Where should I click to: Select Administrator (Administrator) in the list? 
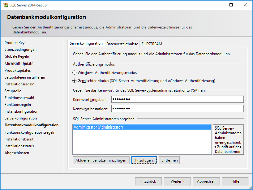(142, 127)
